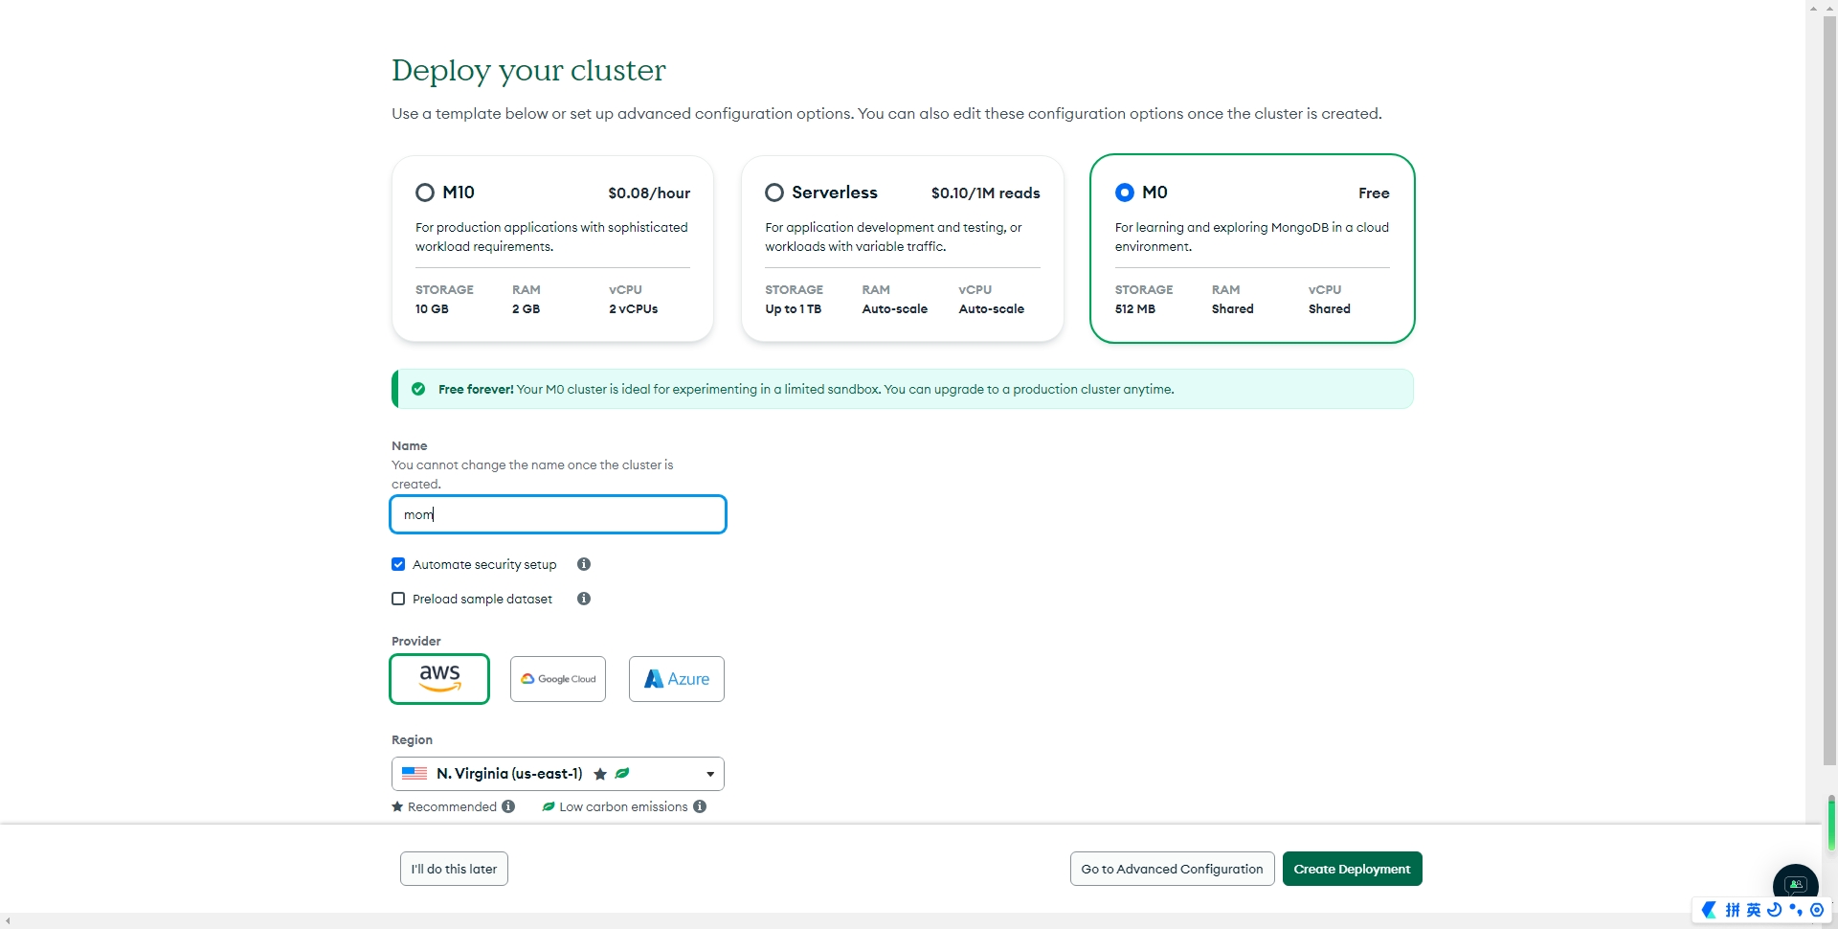
Task: Open the support chat bubble icon
Action: (1795, 883)
